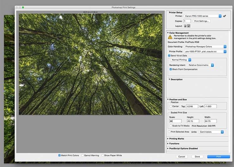Click the Document Profile: ProPhoto RGB text

coord(183,42)
